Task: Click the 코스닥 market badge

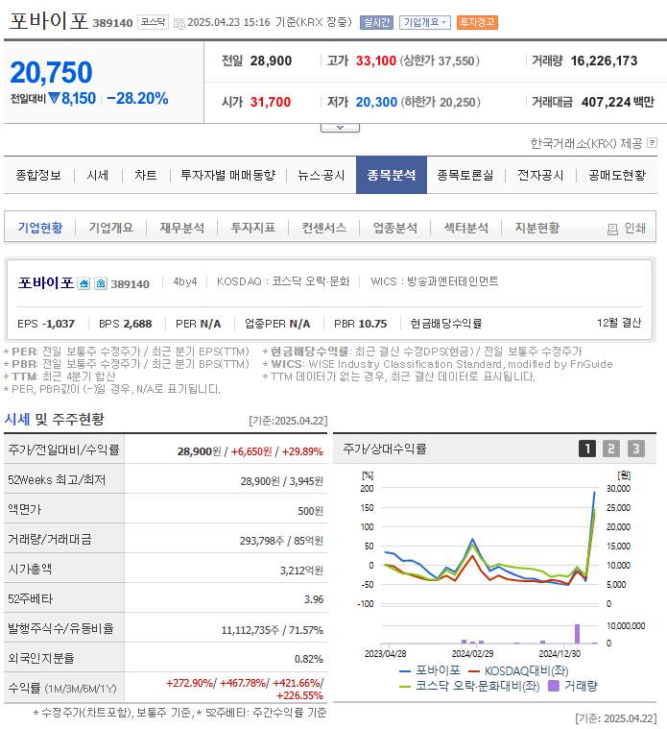Action: pyautogui.click(x=153, y=22)
